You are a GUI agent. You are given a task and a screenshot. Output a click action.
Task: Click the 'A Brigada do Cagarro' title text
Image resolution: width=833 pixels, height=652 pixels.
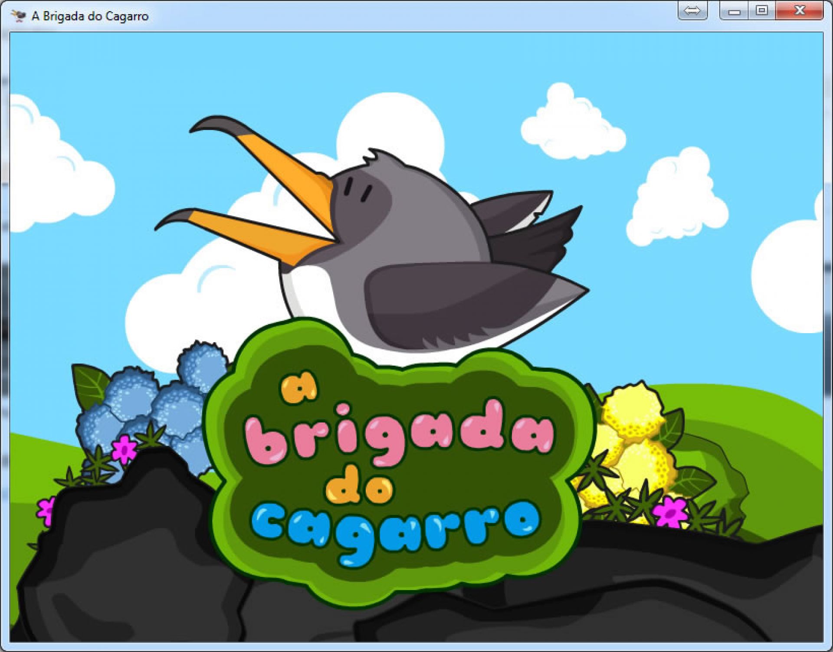90,16
